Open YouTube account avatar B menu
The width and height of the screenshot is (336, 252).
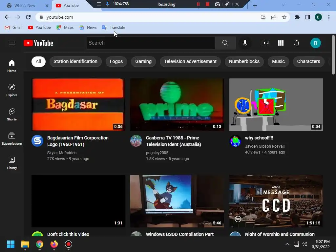315,43
